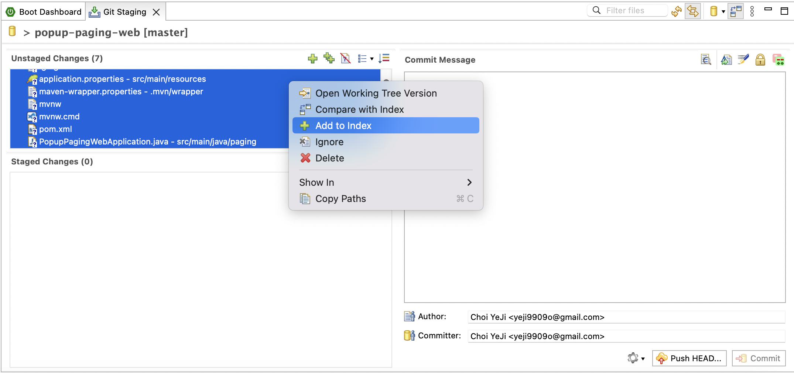Toggle Add Change-Id icon
The image size is (794, 373).
pos(778,60)
